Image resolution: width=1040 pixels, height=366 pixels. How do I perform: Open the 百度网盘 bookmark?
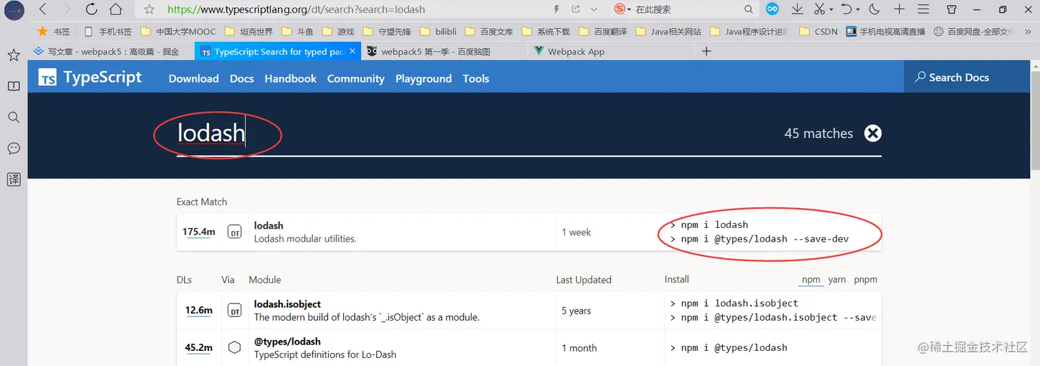pos(973,32)
